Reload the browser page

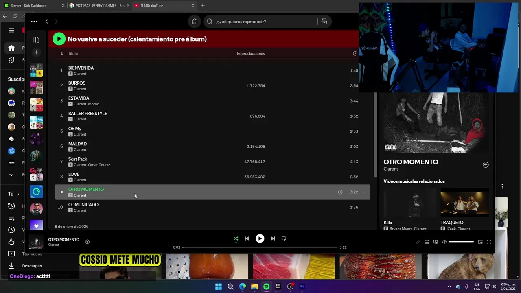tap(15, 16)
